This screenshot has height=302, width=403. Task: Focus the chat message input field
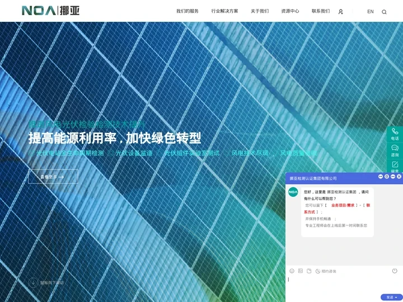point(344,284)
